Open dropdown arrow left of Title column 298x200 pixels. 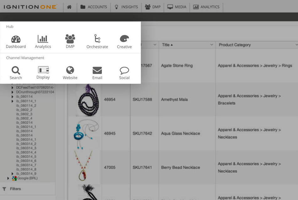[155, 45]
